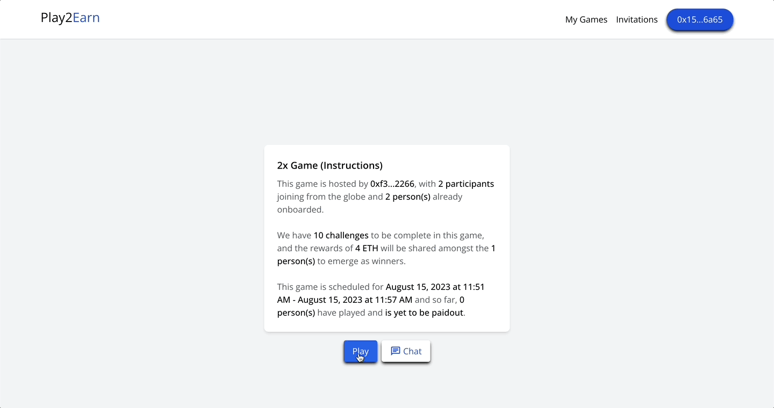Click the "2 person(s)" onboarded text
774x408 pixels.
pyautogui.click(x=408, y=196)
